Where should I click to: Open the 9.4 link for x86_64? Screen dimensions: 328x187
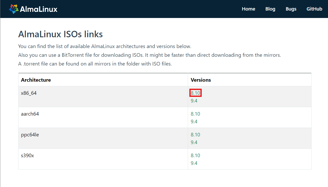coord(194,101)
